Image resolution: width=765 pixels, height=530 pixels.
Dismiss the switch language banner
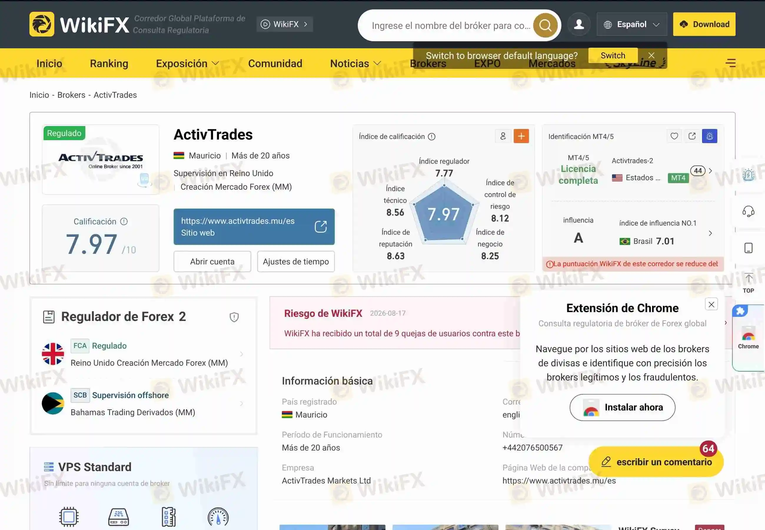[x=651, y=55]
